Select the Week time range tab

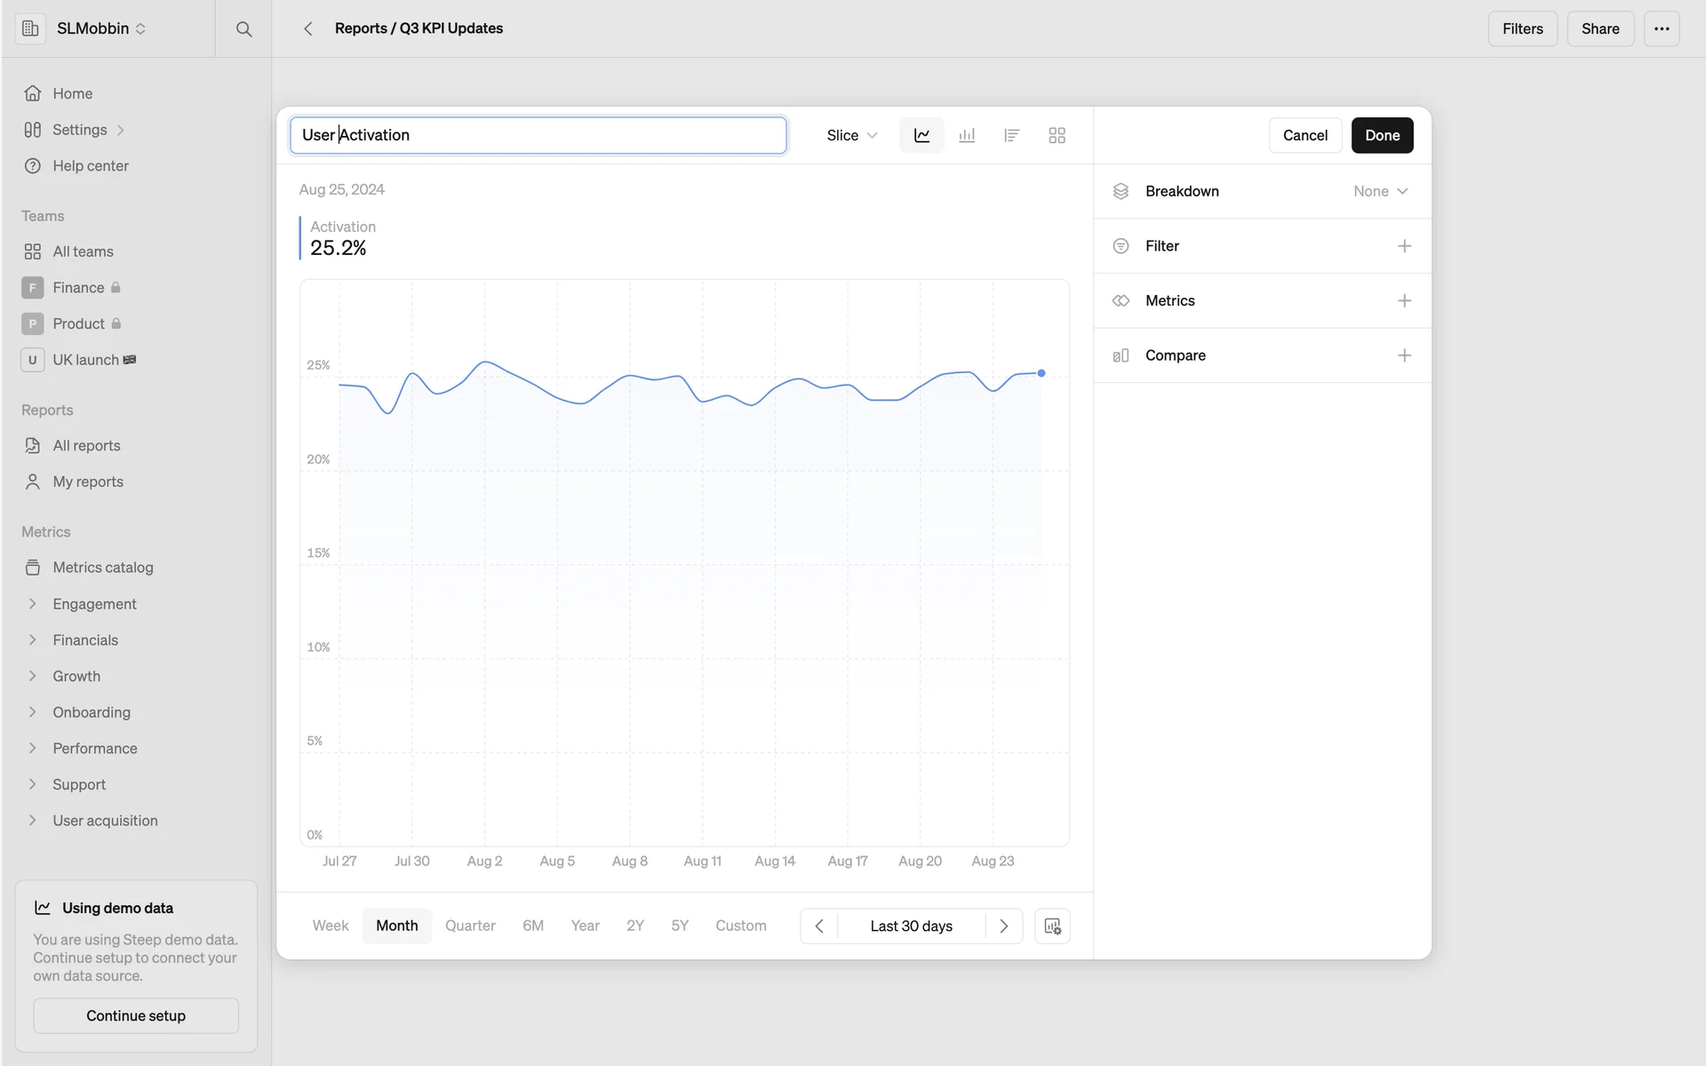tap(330, 926)
